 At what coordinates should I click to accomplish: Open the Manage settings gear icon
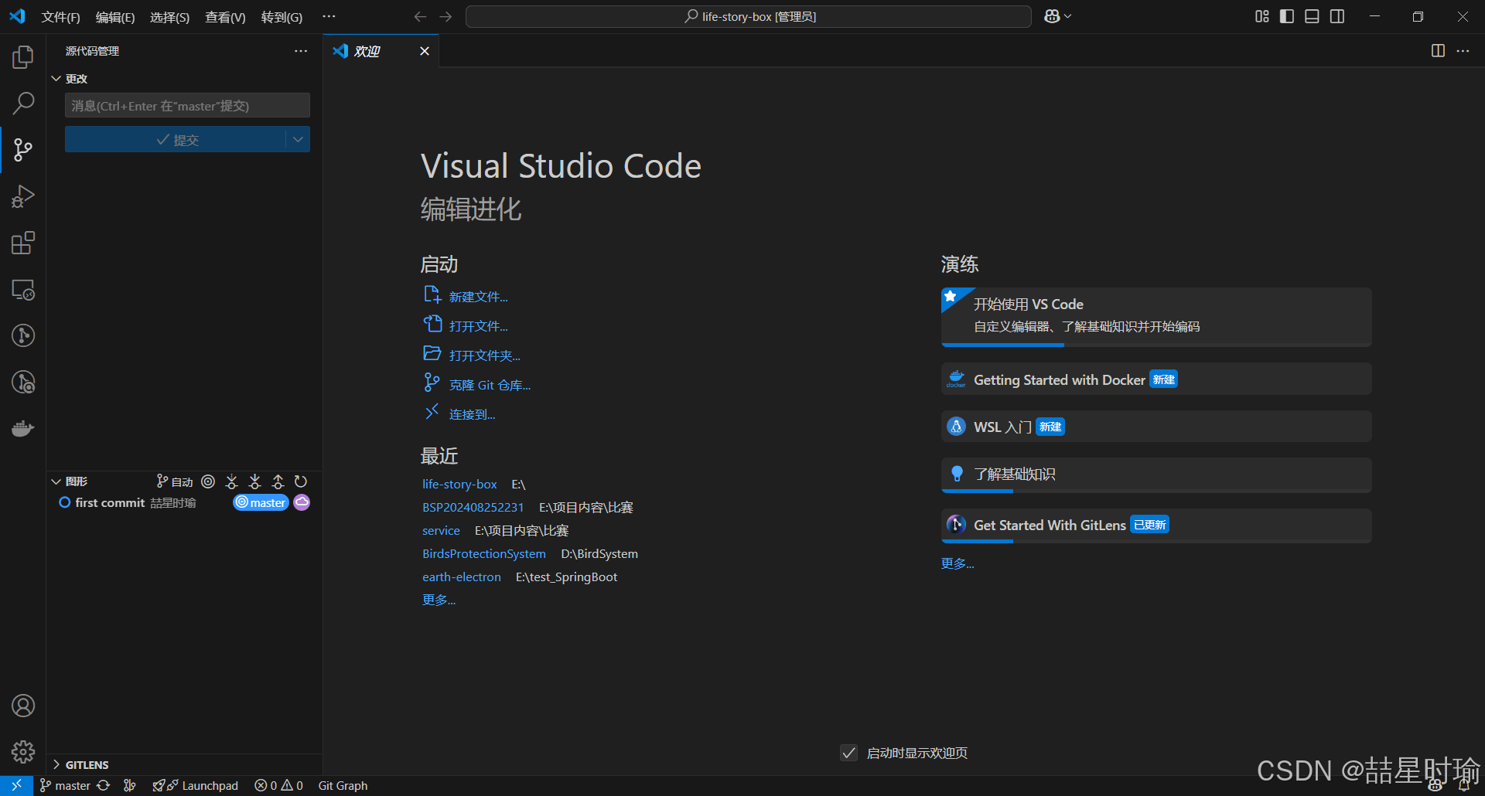[23, 752]
